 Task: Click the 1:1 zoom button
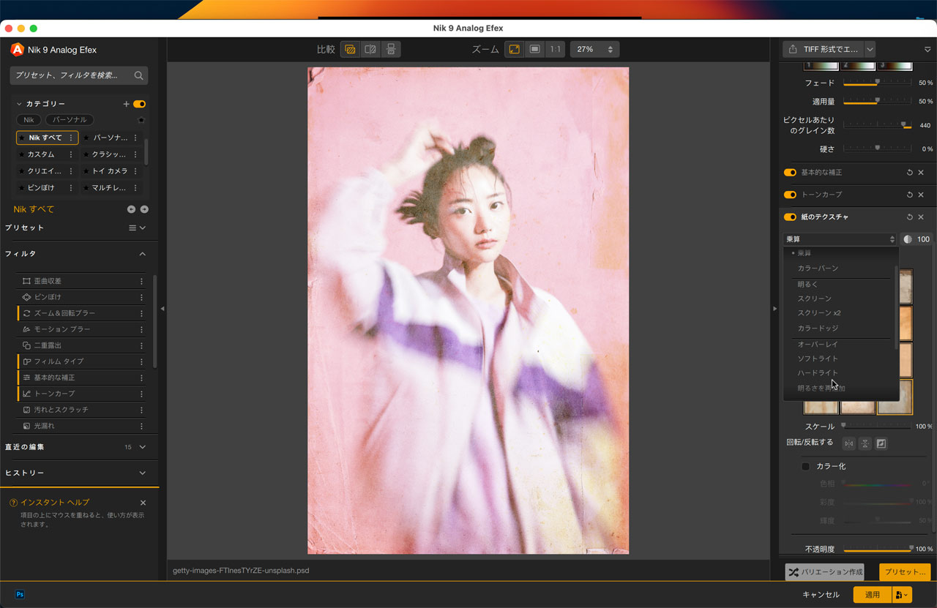[x=555, y=49]
